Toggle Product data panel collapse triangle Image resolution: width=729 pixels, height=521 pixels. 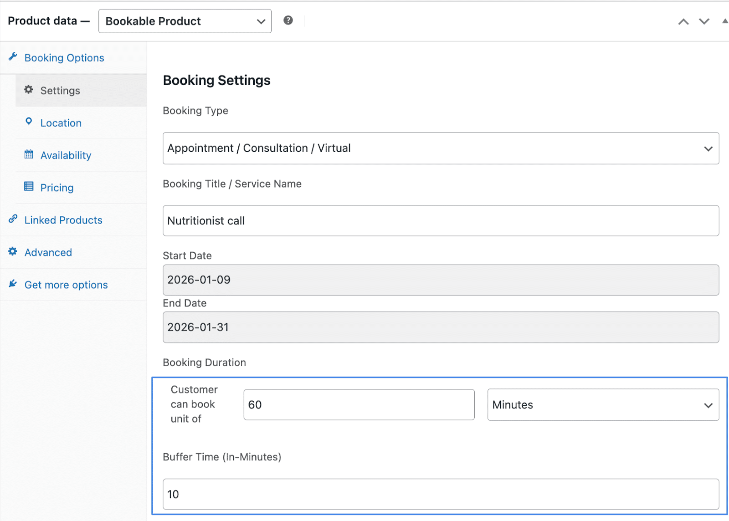(725, 21)
